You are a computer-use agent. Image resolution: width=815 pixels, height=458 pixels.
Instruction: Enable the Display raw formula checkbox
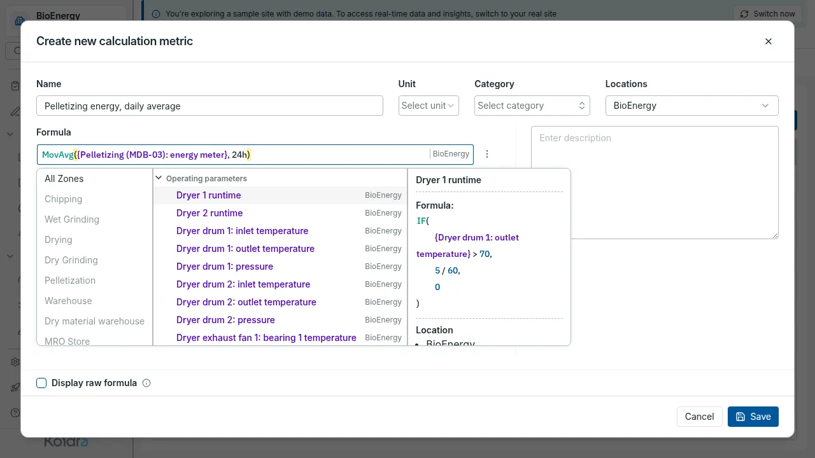pos(41,383)
